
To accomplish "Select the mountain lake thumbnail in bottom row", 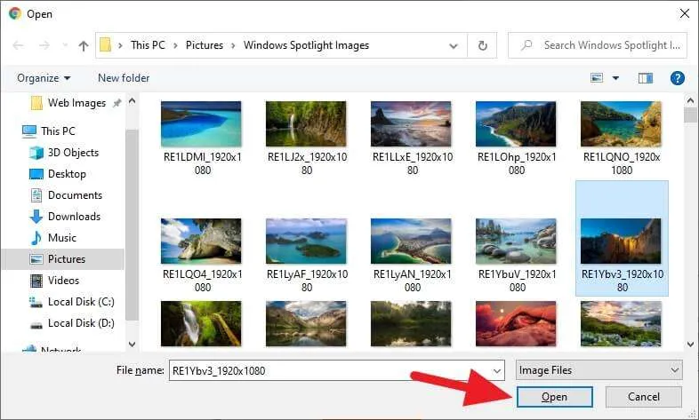I will pos(306,323).
